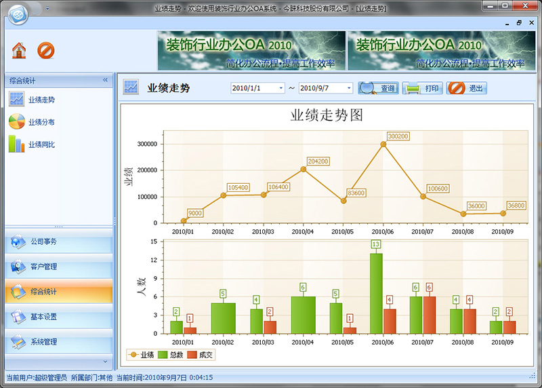Image resolution: width=542 pixels, height=388 pixels.
Task: Click the left 装饰行业办公OA banner image
Action: tap(251, 51)
